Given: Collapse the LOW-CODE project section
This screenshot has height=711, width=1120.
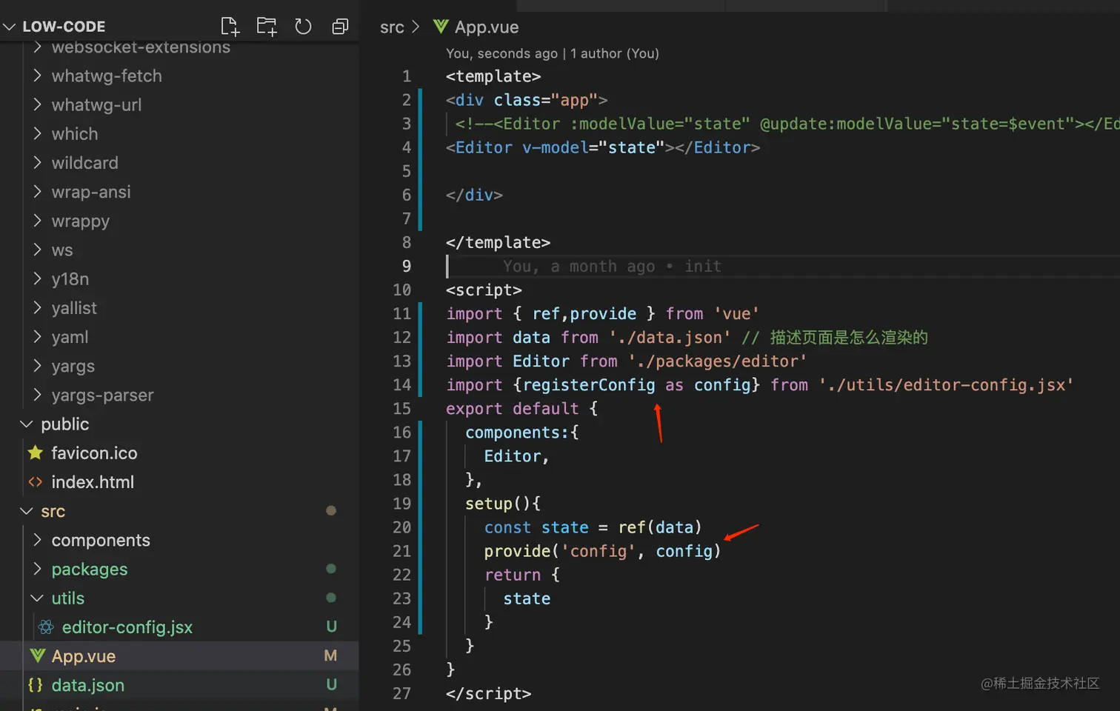Looking at the screenshot, I should point(10,27).
